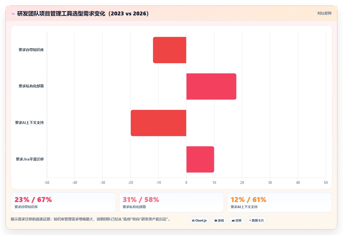Click the 表格 tag chip

[x=219, y=220]
